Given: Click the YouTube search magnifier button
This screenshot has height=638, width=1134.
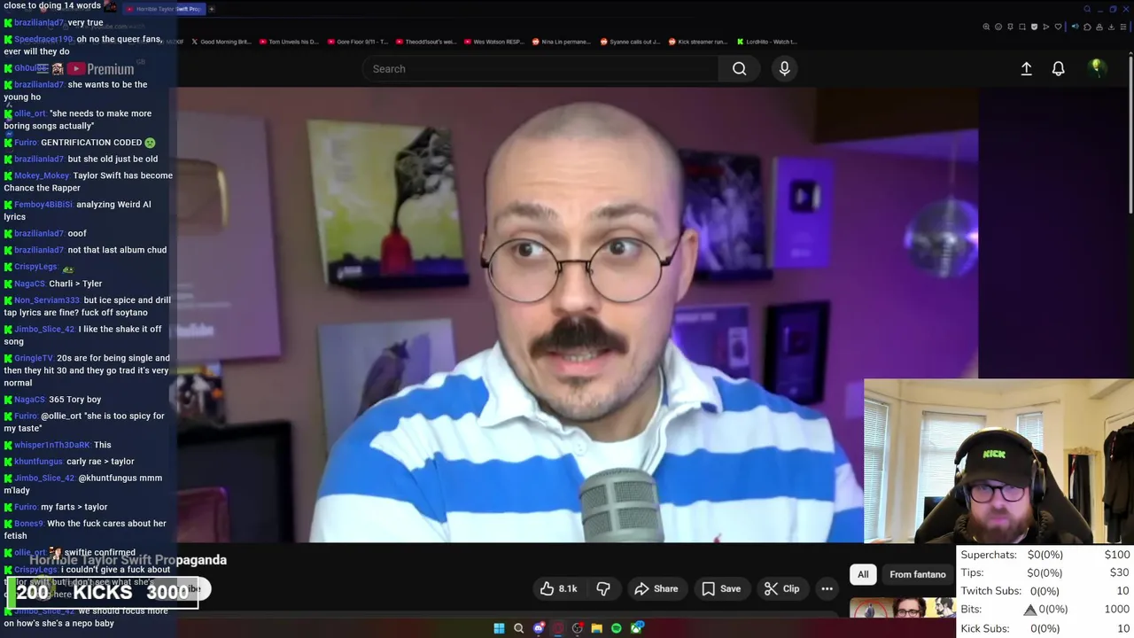Looking at the screenshot, I should 739,69.
